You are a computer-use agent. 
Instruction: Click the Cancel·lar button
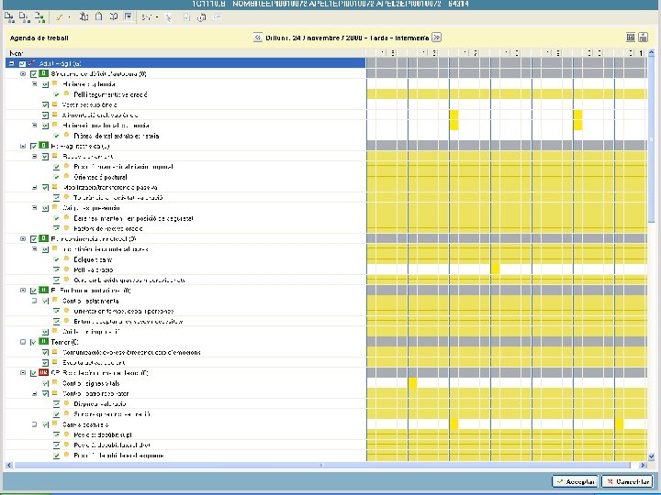pos(627,481)
